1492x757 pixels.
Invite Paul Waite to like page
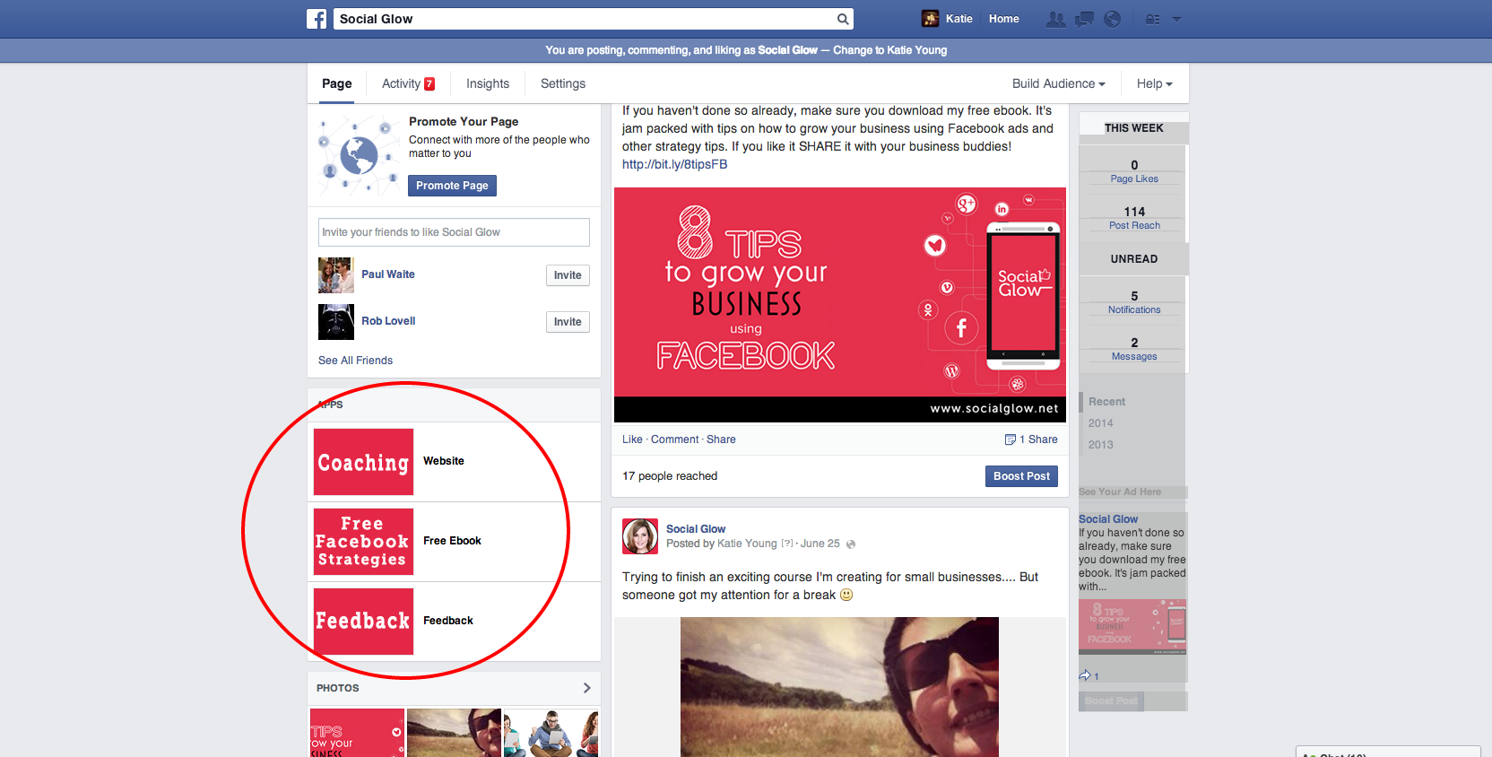coord(568,275)
